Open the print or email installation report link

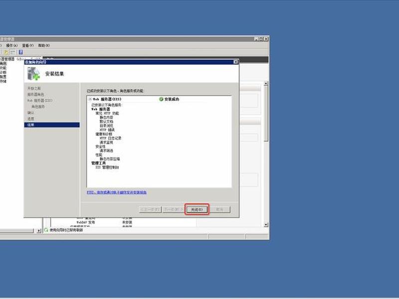pyautogui.click(x=117, y=192)
